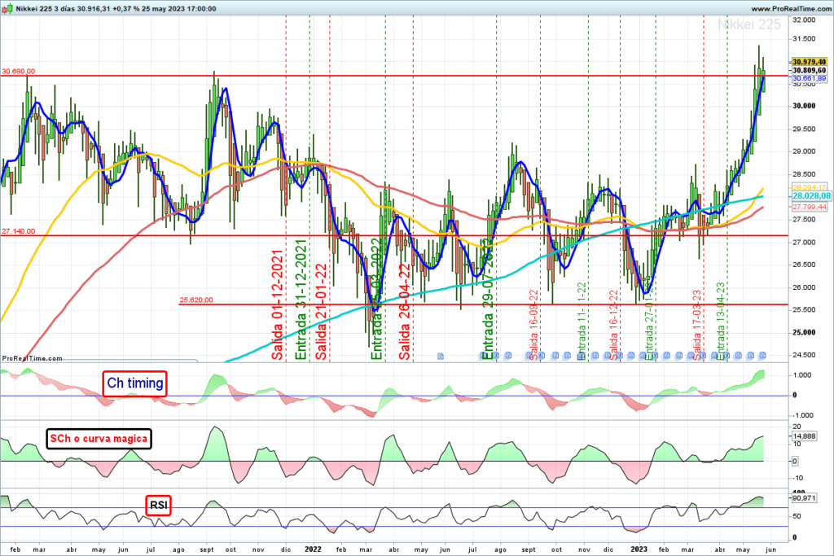Click the 1.000 level on the Ch timing scale

(802, 375)
